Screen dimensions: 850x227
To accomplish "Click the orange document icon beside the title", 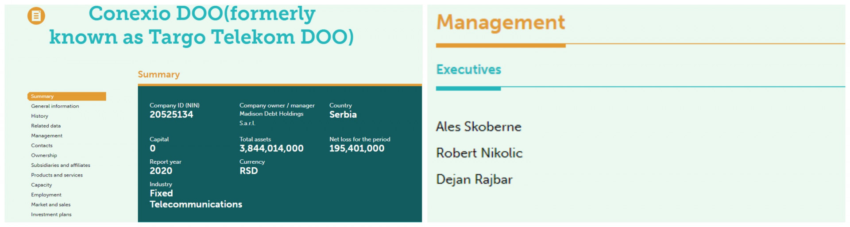I will coord(36,16).
